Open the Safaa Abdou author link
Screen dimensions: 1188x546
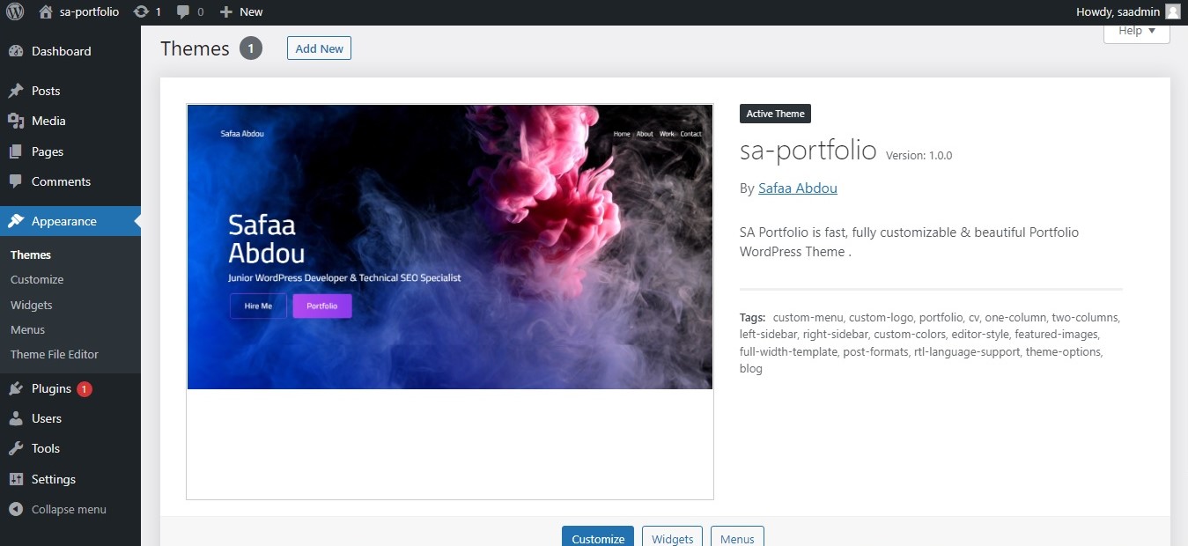[x=797, y=188]
